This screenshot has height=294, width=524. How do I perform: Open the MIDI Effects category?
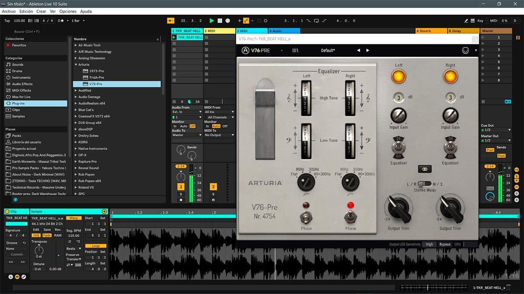click(x=21, y=91)
